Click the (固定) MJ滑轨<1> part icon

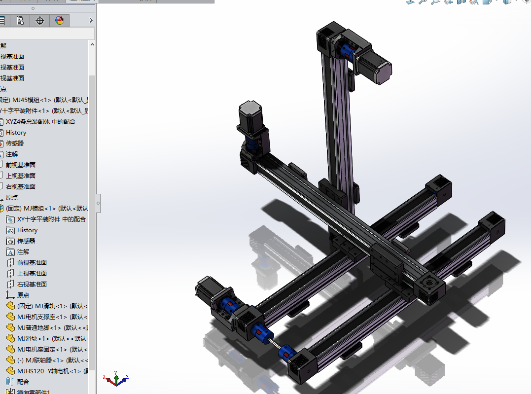tap(10, 306)
